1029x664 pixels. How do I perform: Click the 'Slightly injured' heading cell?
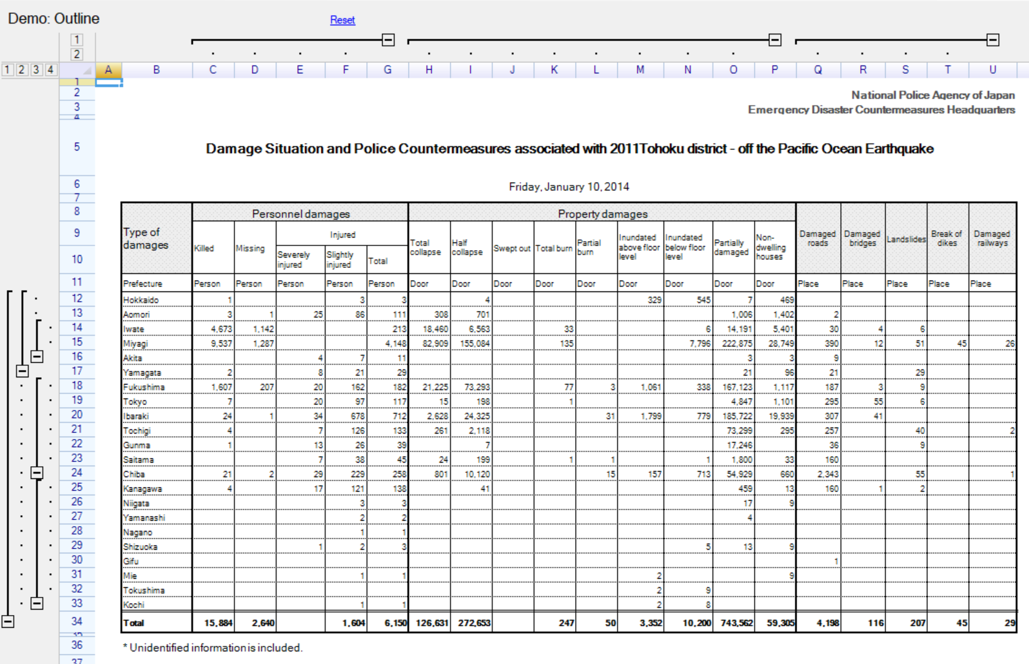tap(346, 260)
